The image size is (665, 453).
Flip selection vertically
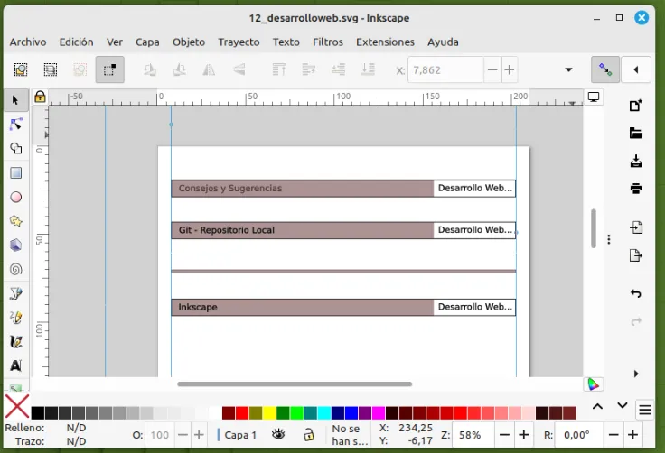[x=239, y=69]
